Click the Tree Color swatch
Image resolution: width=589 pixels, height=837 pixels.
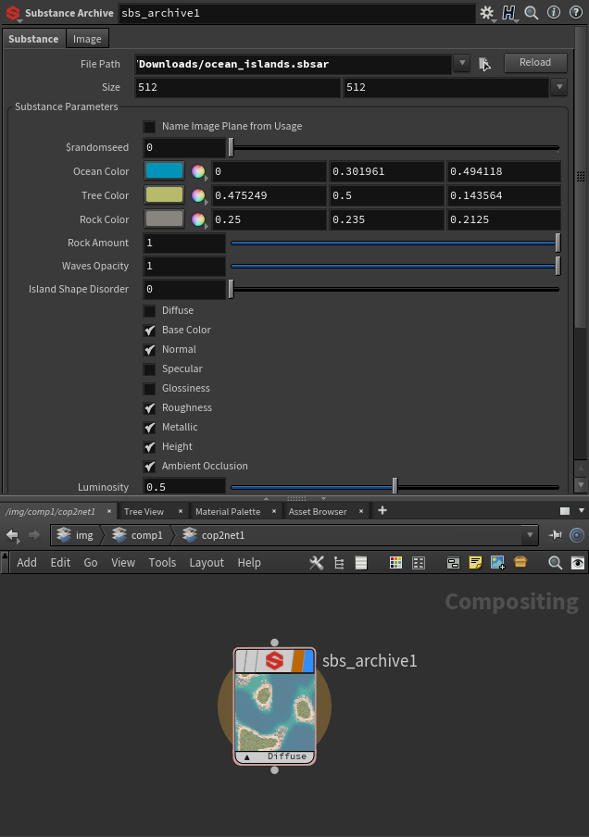(x=165, y=195)
